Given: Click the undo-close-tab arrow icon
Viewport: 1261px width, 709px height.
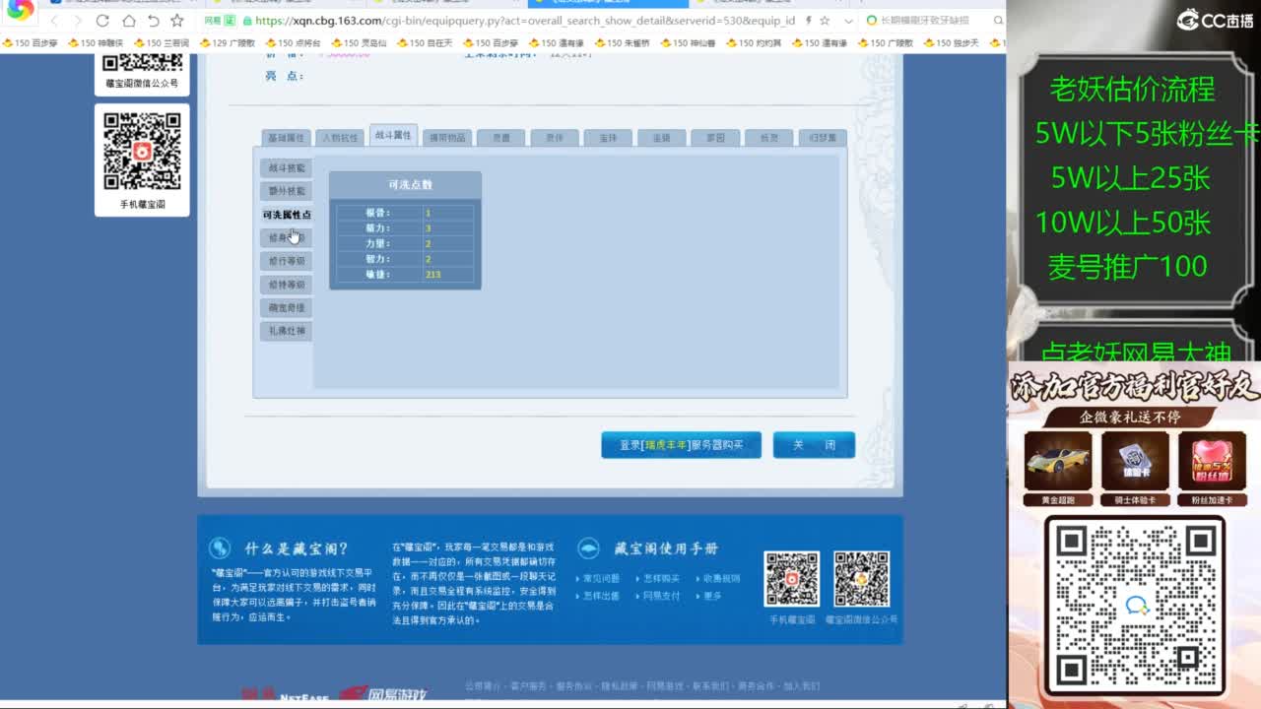Looking at the screenshot, I should [x=154, y=21].
